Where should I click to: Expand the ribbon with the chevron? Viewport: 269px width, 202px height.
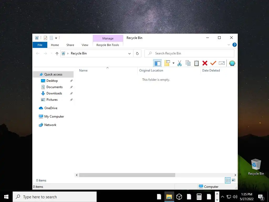tap(229, 45)
